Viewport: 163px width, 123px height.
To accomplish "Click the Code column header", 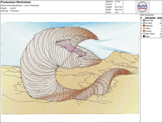I will point(160,17).
